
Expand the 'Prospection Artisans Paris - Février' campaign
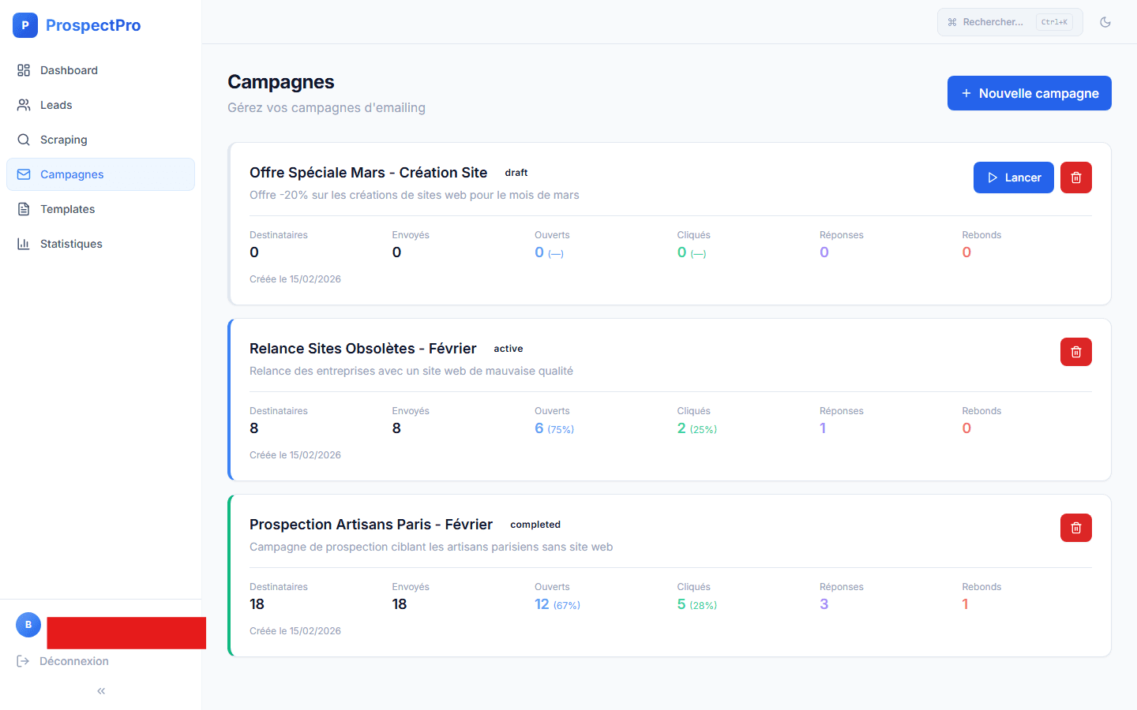[371, 524]
